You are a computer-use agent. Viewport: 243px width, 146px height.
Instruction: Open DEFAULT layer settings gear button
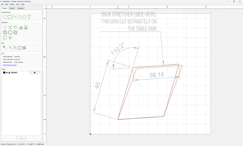tap(35, 73)
